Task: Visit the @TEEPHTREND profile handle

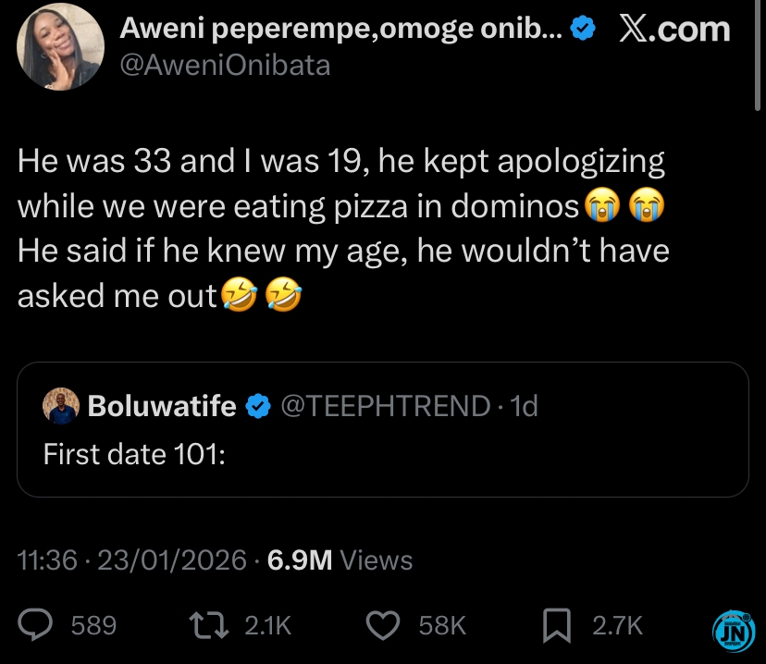Action: point(383,405)
